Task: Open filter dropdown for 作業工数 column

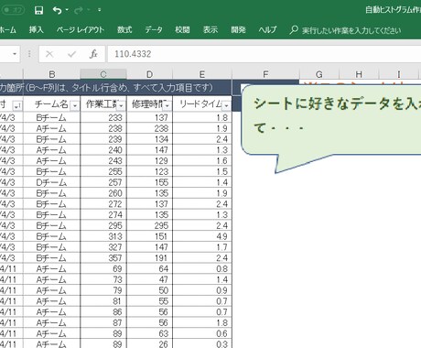Action: [122, 105]
